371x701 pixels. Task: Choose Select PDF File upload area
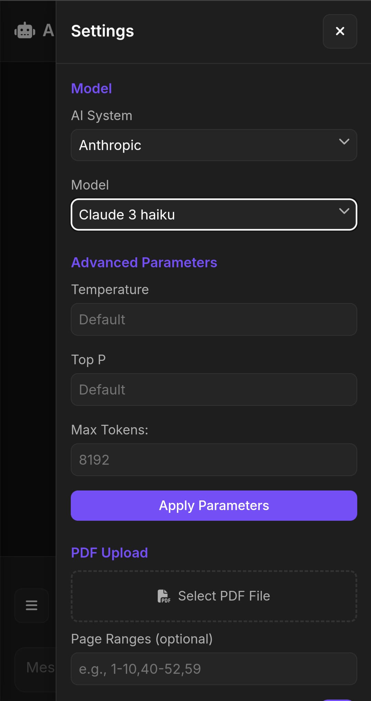pos(214,596)
